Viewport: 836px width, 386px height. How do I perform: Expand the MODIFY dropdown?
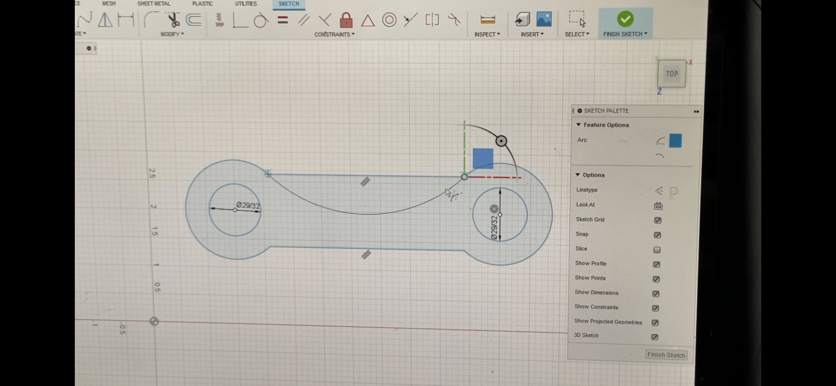(172, 34)
